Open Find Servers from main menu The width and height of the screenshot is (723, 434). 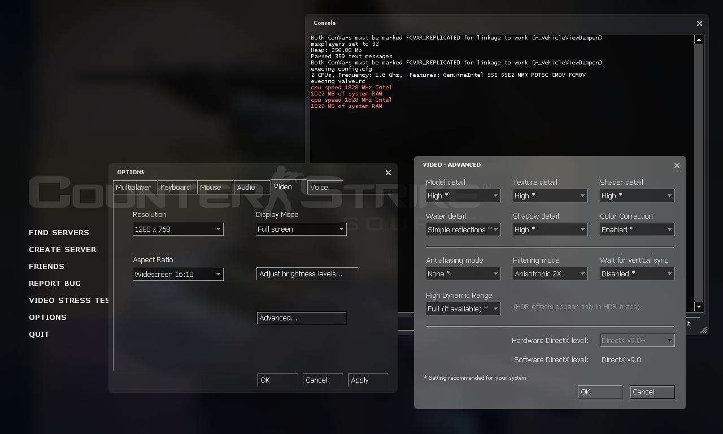59,232
